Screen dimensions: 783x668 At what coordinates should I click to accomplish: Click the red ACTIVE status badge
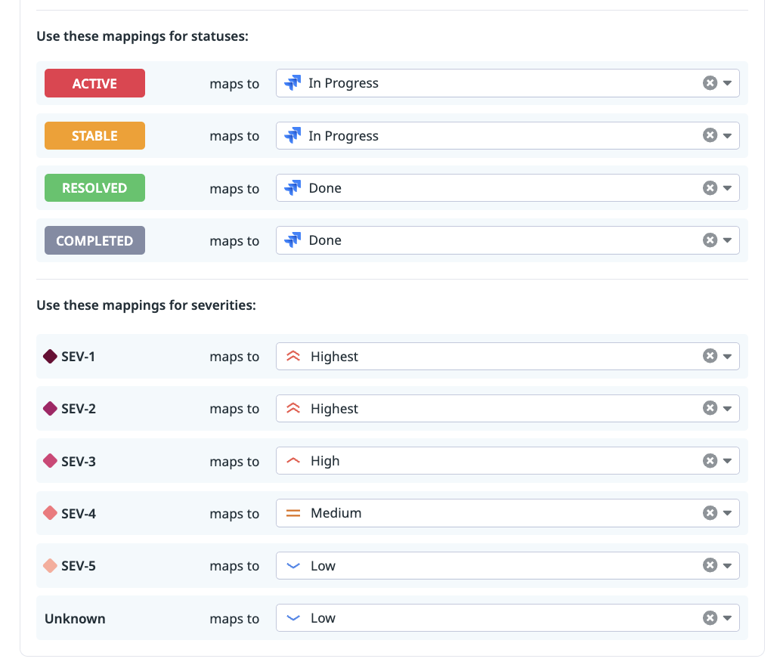pos(94,83)
